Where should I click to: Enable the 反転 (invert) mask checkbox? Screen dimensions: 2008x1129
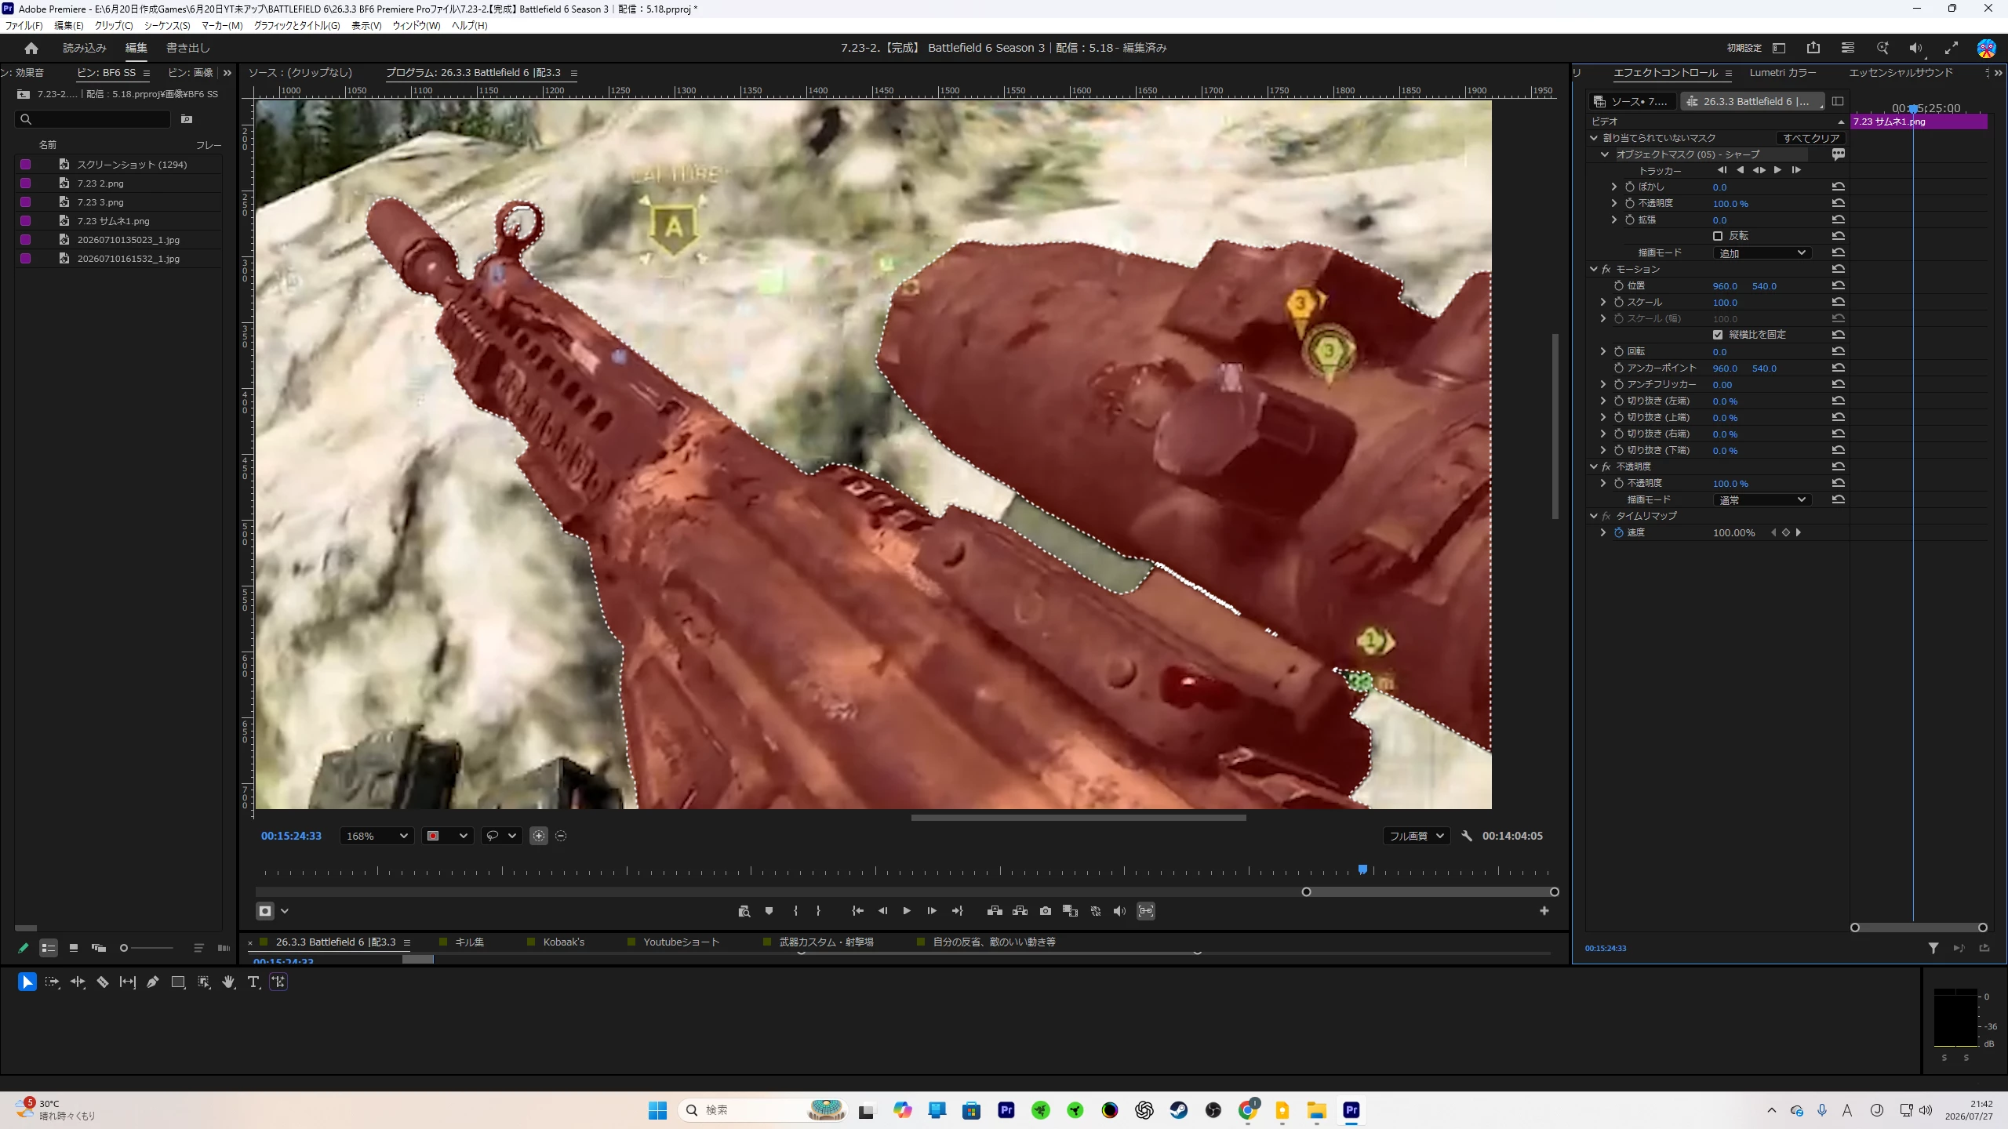1718,236
